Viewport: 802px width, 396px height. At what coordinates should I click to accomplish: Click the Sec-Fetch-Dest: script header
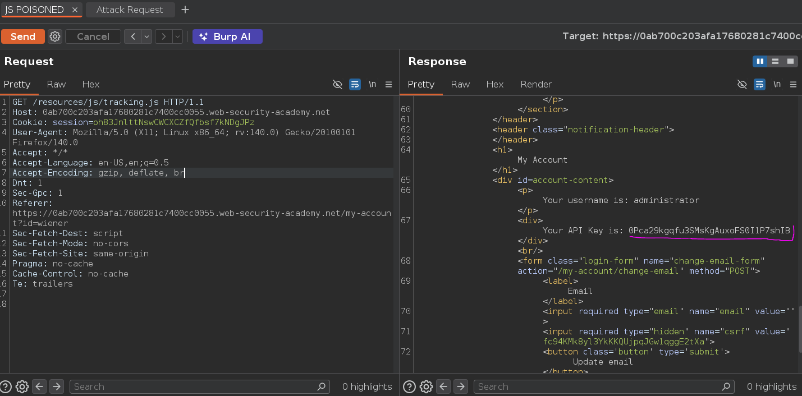tap(67, 233)
